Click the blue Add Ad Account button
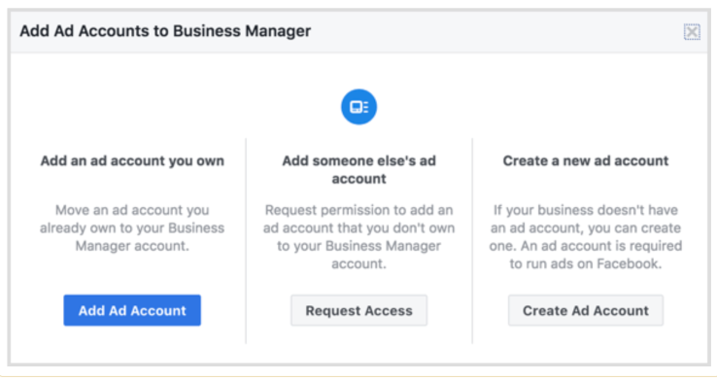Viewport: 717px width, 381px height. [132, 310]
